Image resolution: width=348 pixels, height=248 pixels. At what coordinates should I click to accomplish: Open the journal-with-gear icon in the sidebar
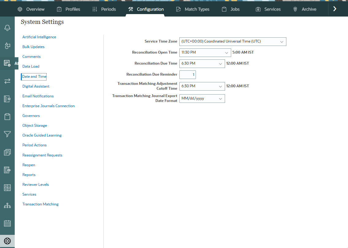click(7, 99)
